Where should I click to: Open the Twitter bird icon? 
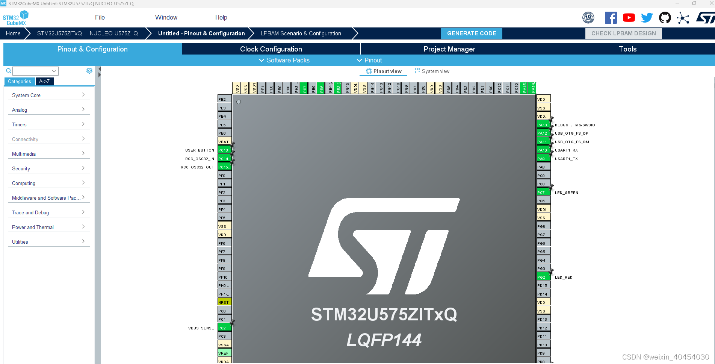pyautogui.click(x=647, y=18)
